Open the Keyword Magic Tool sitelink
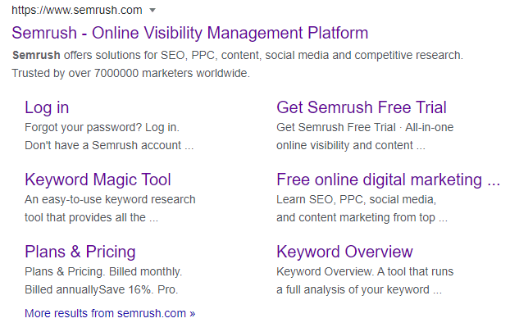Screen dimensions: 510x332 98,180
